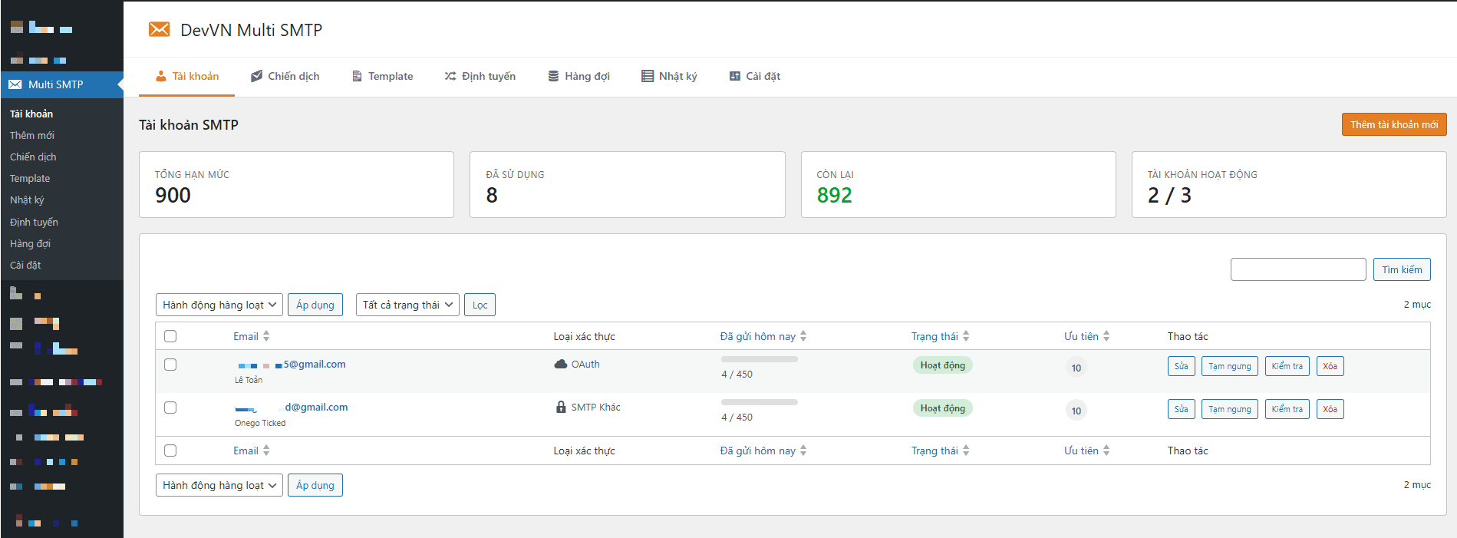Check the OAuth account row checkbox
Screen dimensions: 1457x538
(170, 365)
